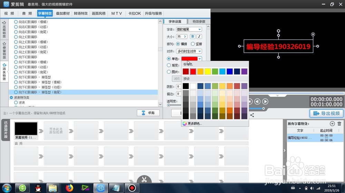Screen dimensions: 345x193
Task: Open the font family dropdown
Action: point(199,29)
